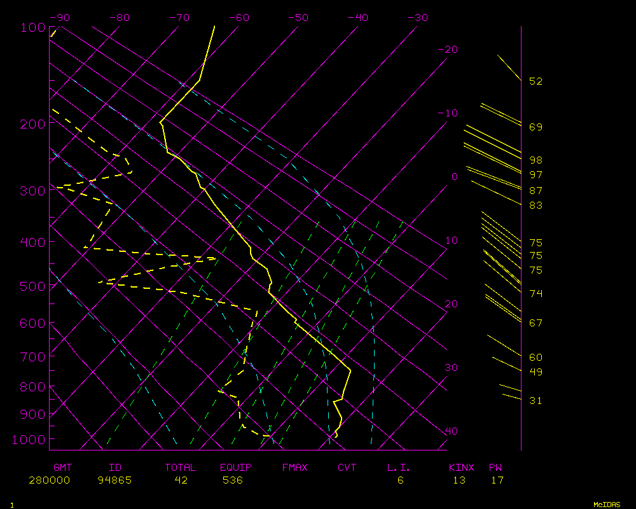
Task: Click the wind speed value 31
Action: 536,401
